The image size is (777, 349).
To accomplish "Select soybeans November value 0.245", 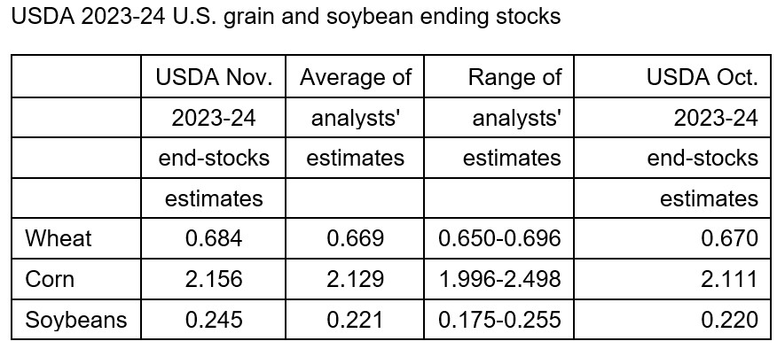I will (x=214, y=319).
